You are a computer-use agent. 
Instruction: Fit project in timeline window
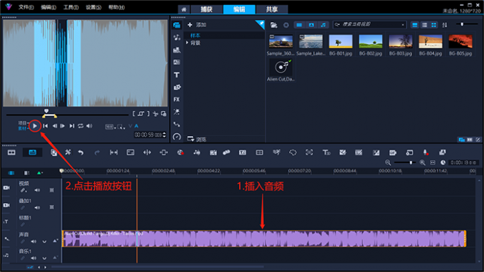(x=433, y=162)
